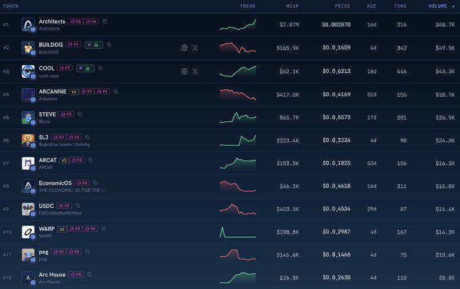Image resolution: width=460 pixels, height=289 pixels.
Task: Click the $0.002870 price value
Action: pyautogui.click(x=336, y=24)
